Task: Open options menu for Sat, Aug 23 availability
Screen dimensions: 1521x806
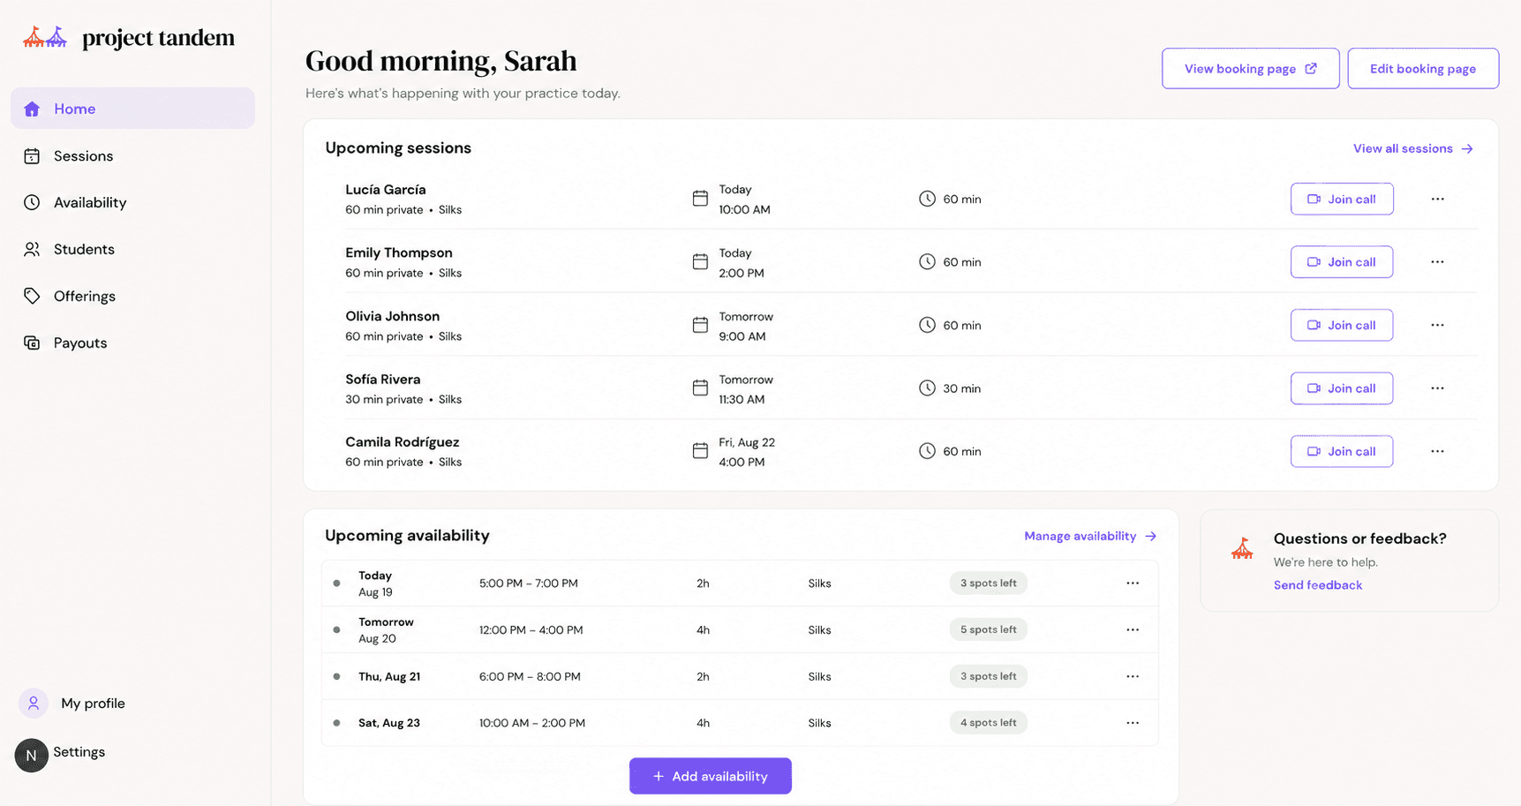Action: pyautogui.click(x=1133, y=723)
